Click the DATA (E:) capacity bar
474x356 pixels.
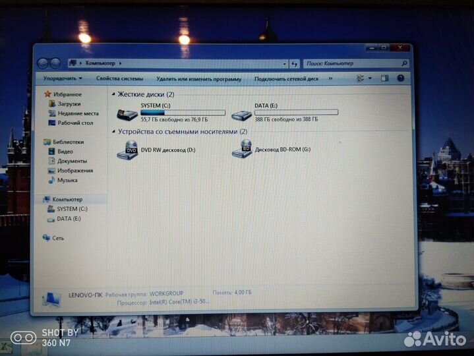[x=296, y=113]
